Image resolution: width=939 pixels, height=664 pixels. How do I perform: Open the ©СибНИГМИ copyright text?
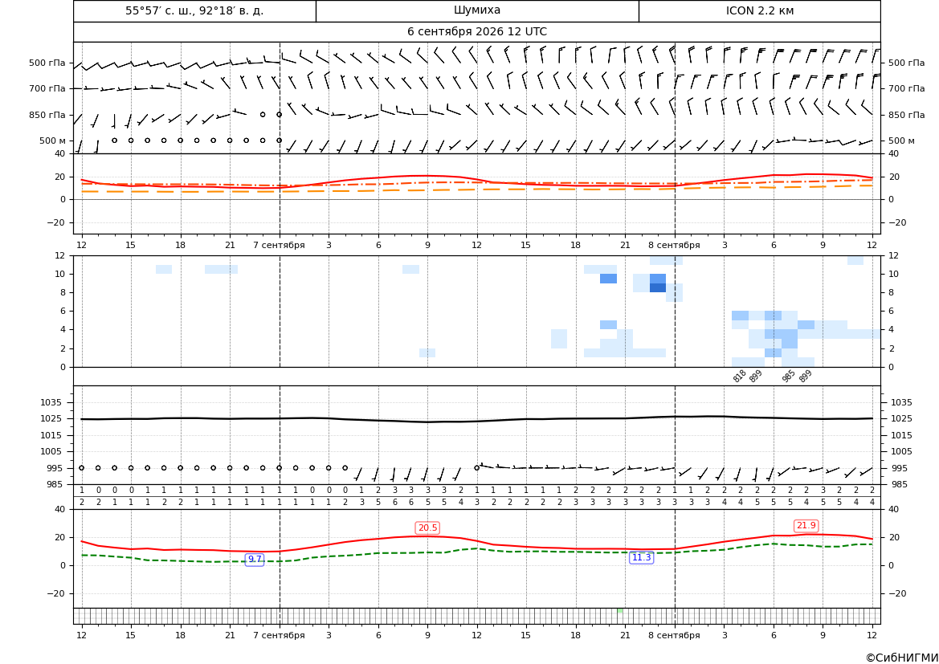pyautogui.click(x=902, y=658)
